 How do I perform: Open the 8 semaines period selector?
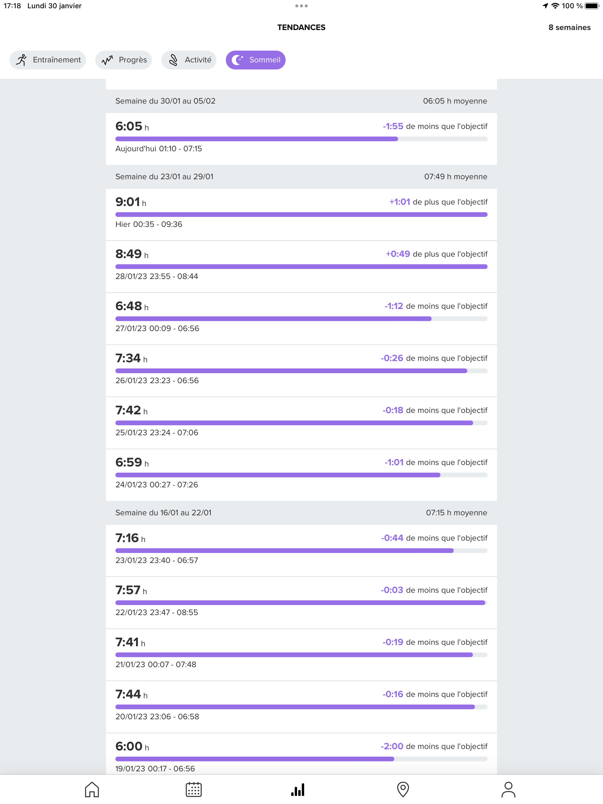569,27
